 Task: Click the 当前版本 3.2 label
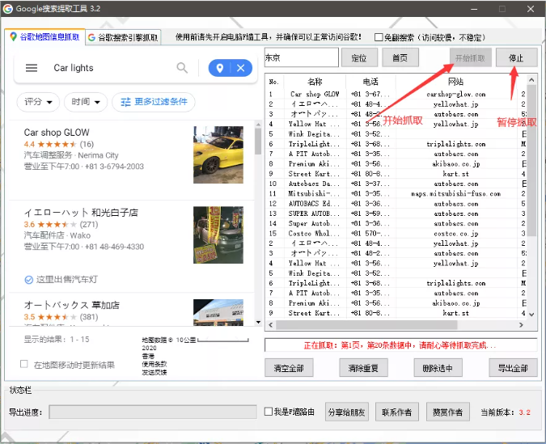pos(506,412)
